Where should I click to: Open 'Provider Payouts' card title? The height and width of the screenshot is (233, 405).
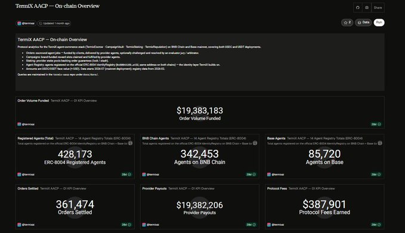point(154,189)
